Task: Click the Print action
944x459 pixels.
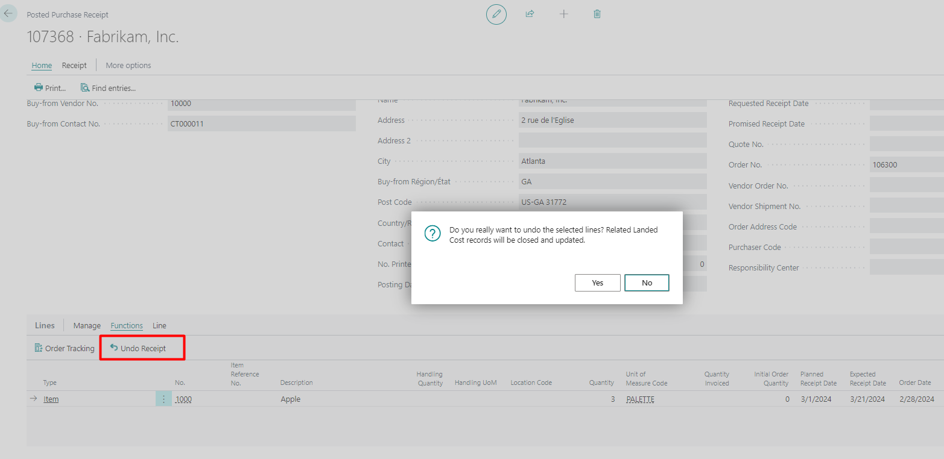Action: point(50,88)
